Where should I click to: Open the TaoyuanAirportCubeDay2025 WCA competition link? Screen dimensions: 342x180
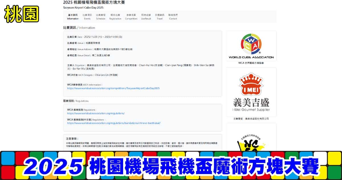pos(113,88)
